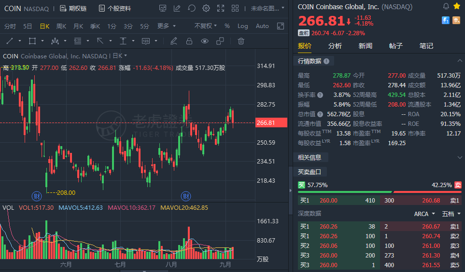Activate the freehand brush pen tool
This screenshot has width=465, height=272.
(174, 41)
